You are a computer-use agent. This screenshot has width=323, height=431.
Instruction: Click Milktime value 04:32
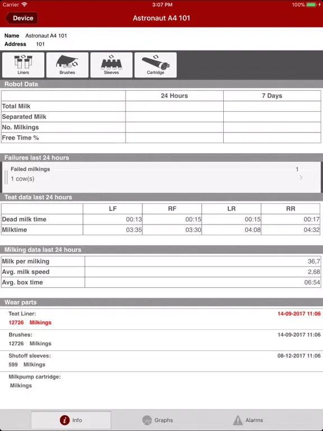coord(311,230)
